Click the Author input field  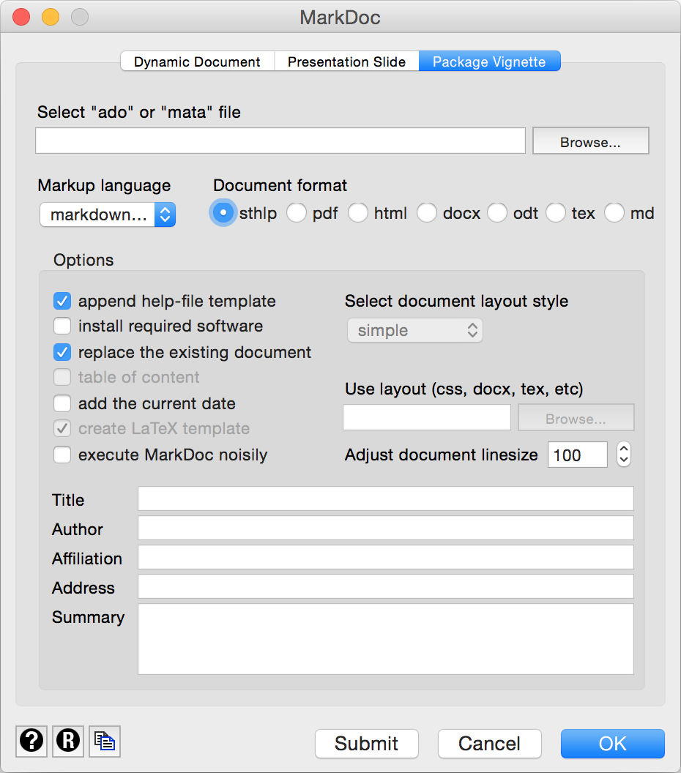tap(386, 528)
